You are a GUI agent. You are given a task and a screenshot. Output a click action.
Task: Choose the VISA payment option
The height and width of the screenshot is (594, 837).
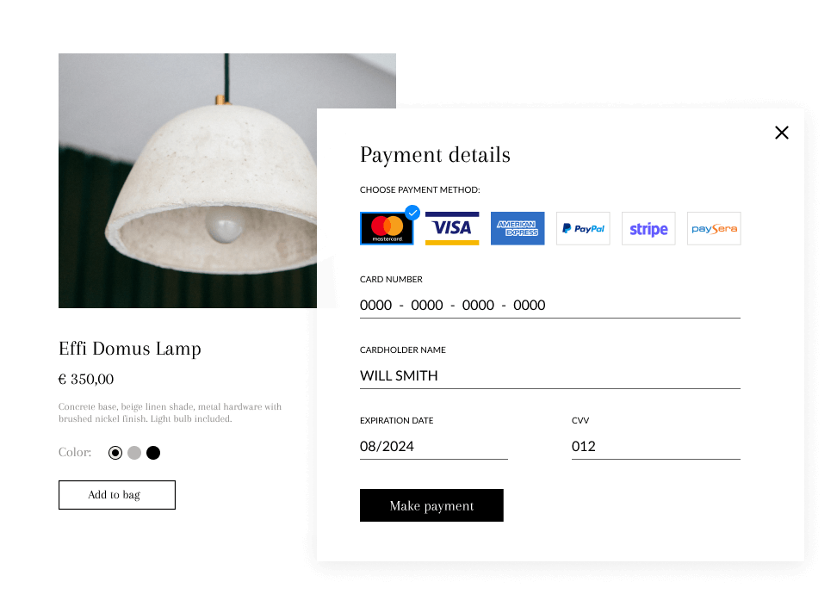click(452, 228)
